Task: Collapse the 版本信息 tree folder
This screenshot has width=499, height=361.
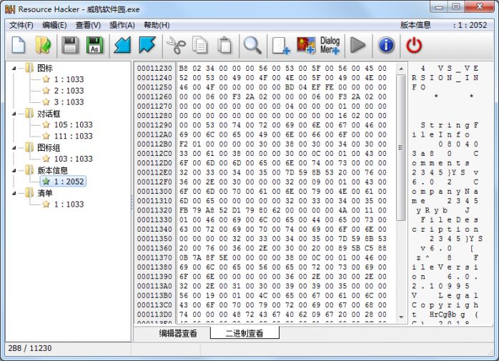Action: click(14, 171)
